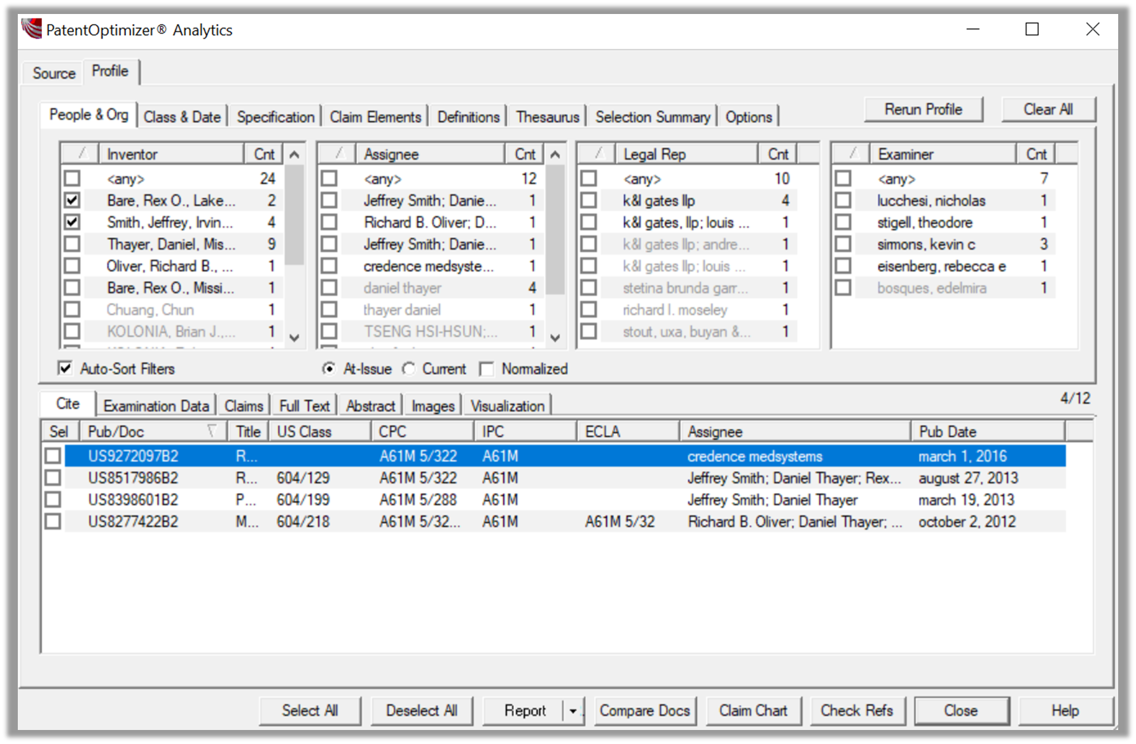Viewport: 1136px width, 744px height.
Task: Click legal rep richard l. moseley entry
Action: (x=675, y=310)
